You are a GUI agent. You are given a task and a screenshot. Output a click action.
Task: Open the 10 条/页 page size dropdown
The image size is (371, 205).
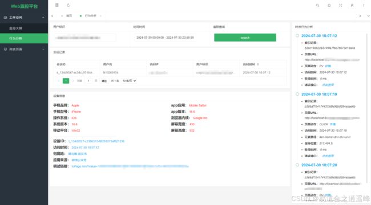pyautogui.click(x=129, y=81)
